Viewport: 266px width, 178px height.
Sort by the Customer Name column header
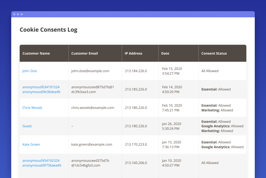pos(36,53)
